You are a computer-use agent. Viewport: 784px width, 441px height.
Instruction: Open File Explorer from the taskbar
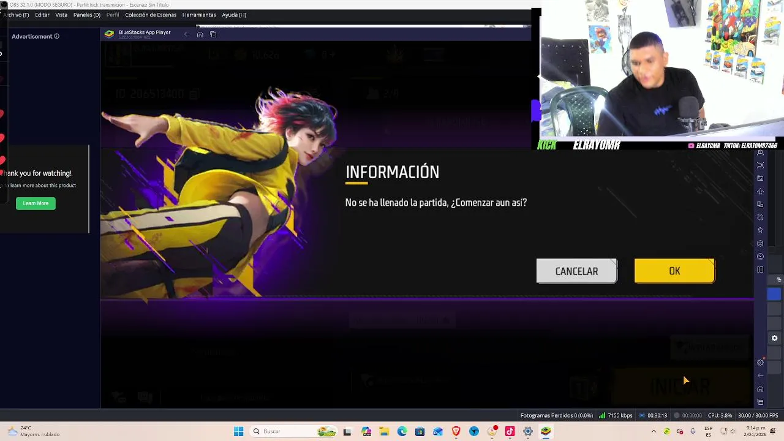pos(384,431)
